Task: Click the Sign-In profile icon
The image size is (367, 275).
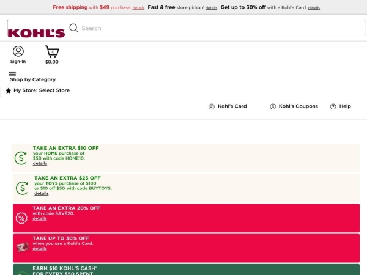Action: 18,51
